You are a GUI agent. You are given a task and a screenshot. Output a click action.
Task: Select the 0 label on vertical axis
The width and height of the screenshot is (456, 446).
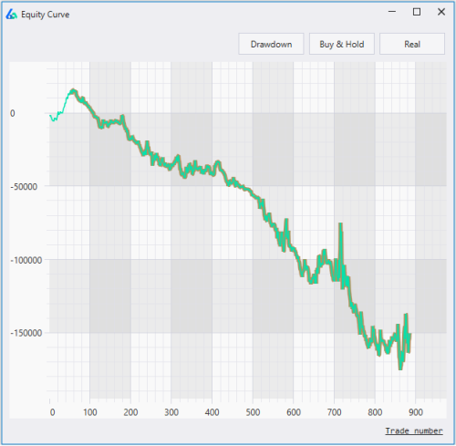13,113
